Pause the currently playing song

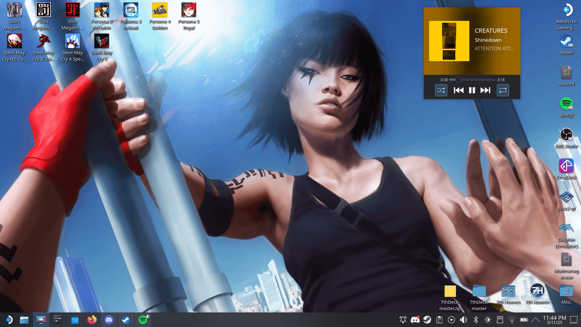(472, 90)
